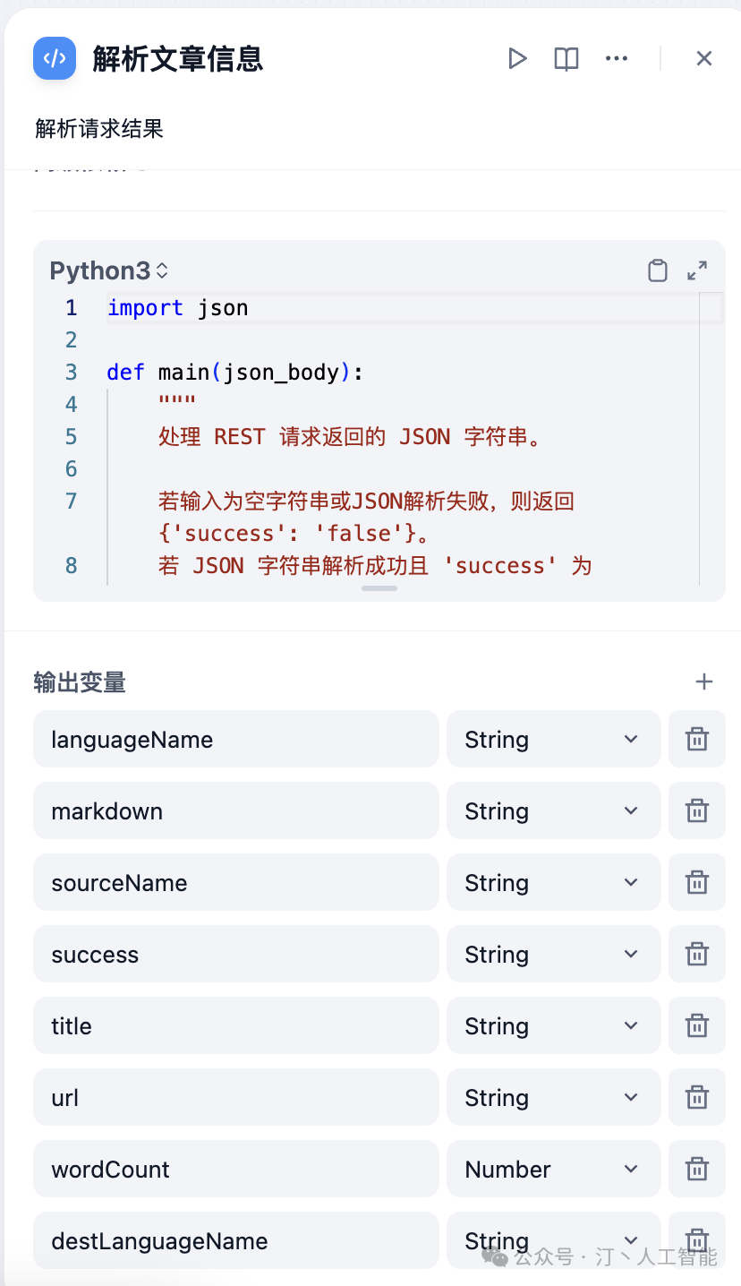741x1286 pixels.
Task: Click the destLanguageName variable name field
Action: tap(235, 1241)
